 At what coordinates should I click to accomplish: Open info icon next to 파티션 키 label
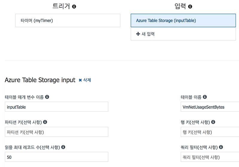point(45,122)
